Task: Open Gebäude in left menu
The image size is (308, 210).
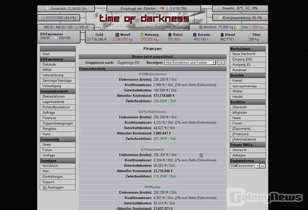Action: [x=57, y=65]
